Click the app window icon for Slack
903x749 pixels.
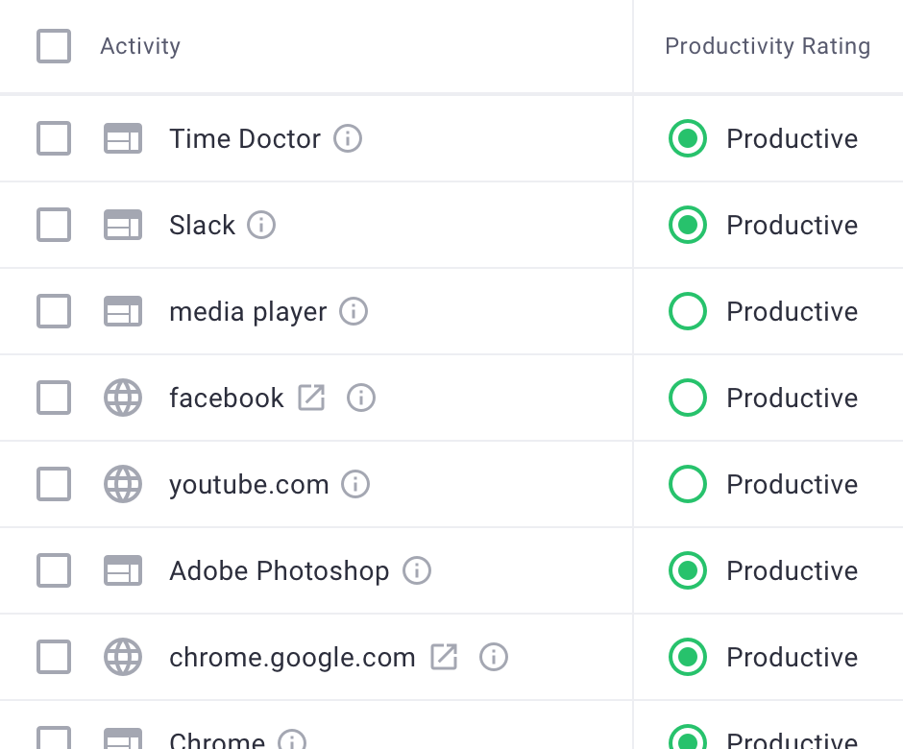[123, 226]
